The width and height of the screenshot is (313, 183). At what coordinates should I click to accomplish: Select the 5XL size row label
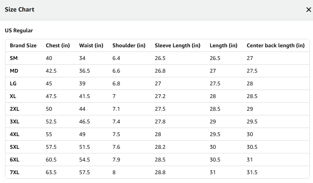pos(14,147)
